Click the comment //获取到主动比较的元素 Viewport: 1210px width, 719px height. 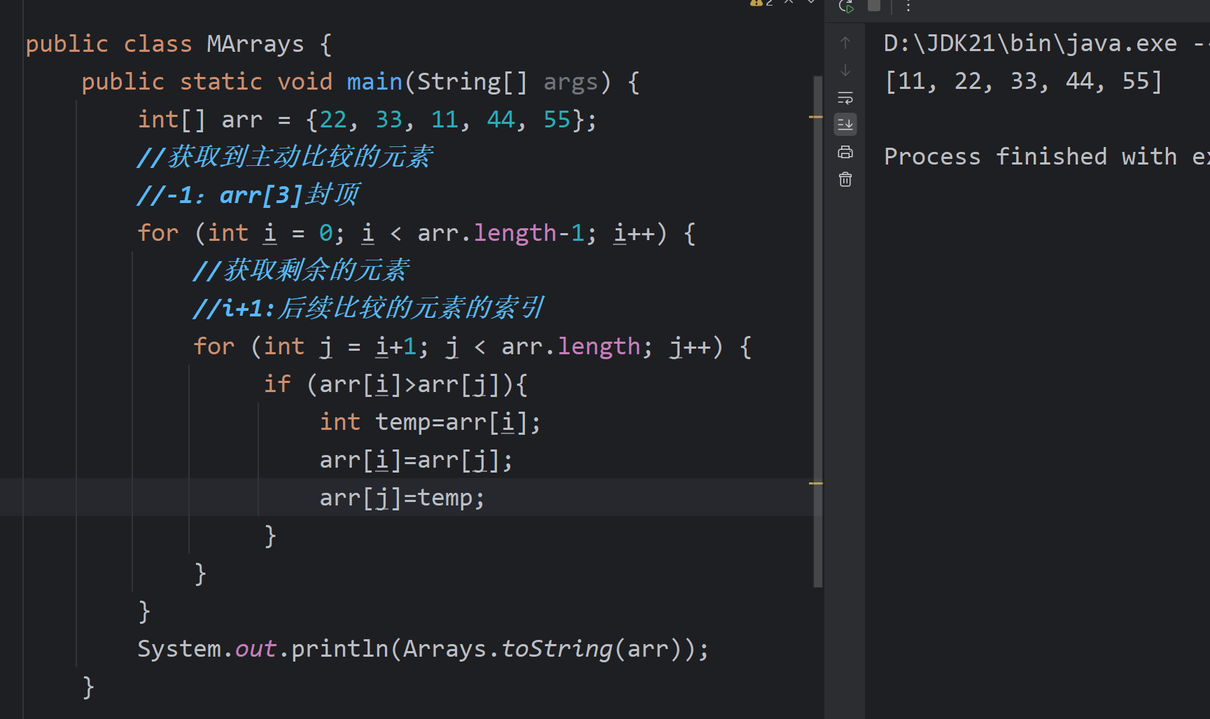[285, 157]
